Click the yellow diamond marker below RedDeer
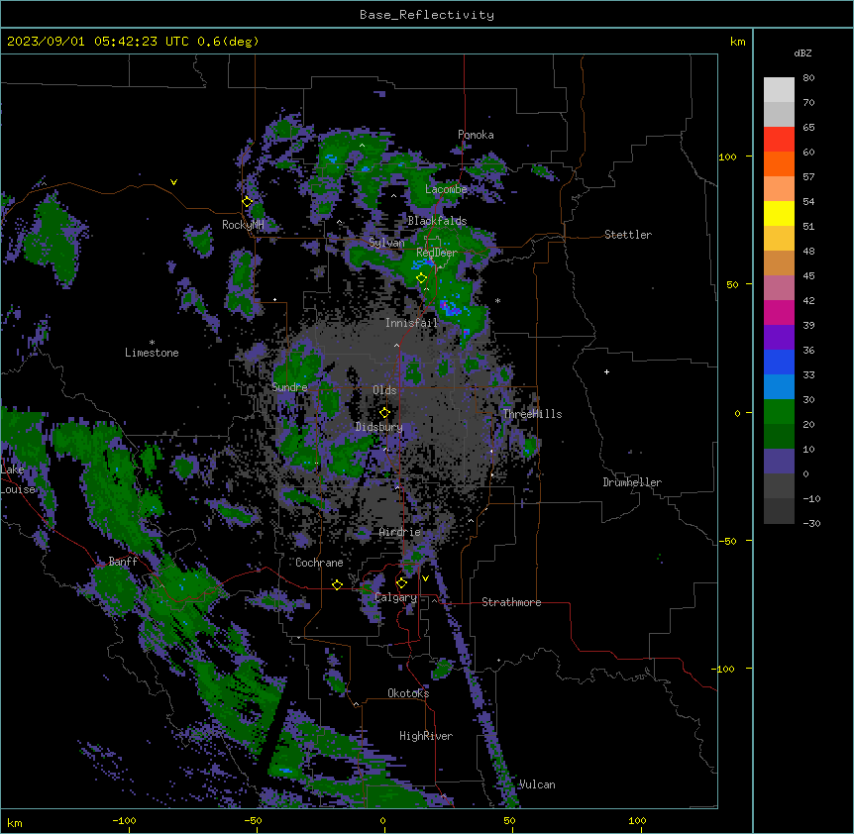 point(422,278)
